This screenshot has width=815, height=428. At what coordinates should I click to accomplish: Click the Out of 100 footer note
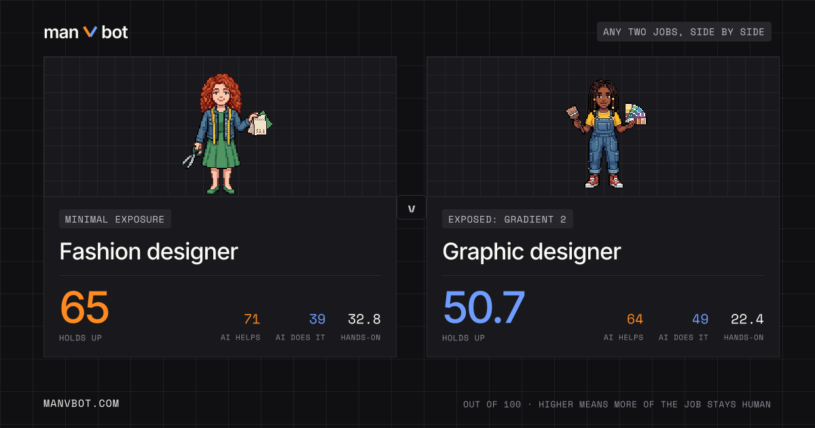[617, 404]
